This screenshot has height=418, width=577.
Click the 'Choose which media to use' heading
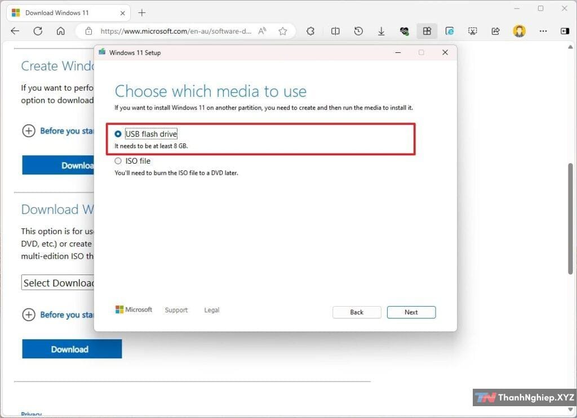(211, 91)
